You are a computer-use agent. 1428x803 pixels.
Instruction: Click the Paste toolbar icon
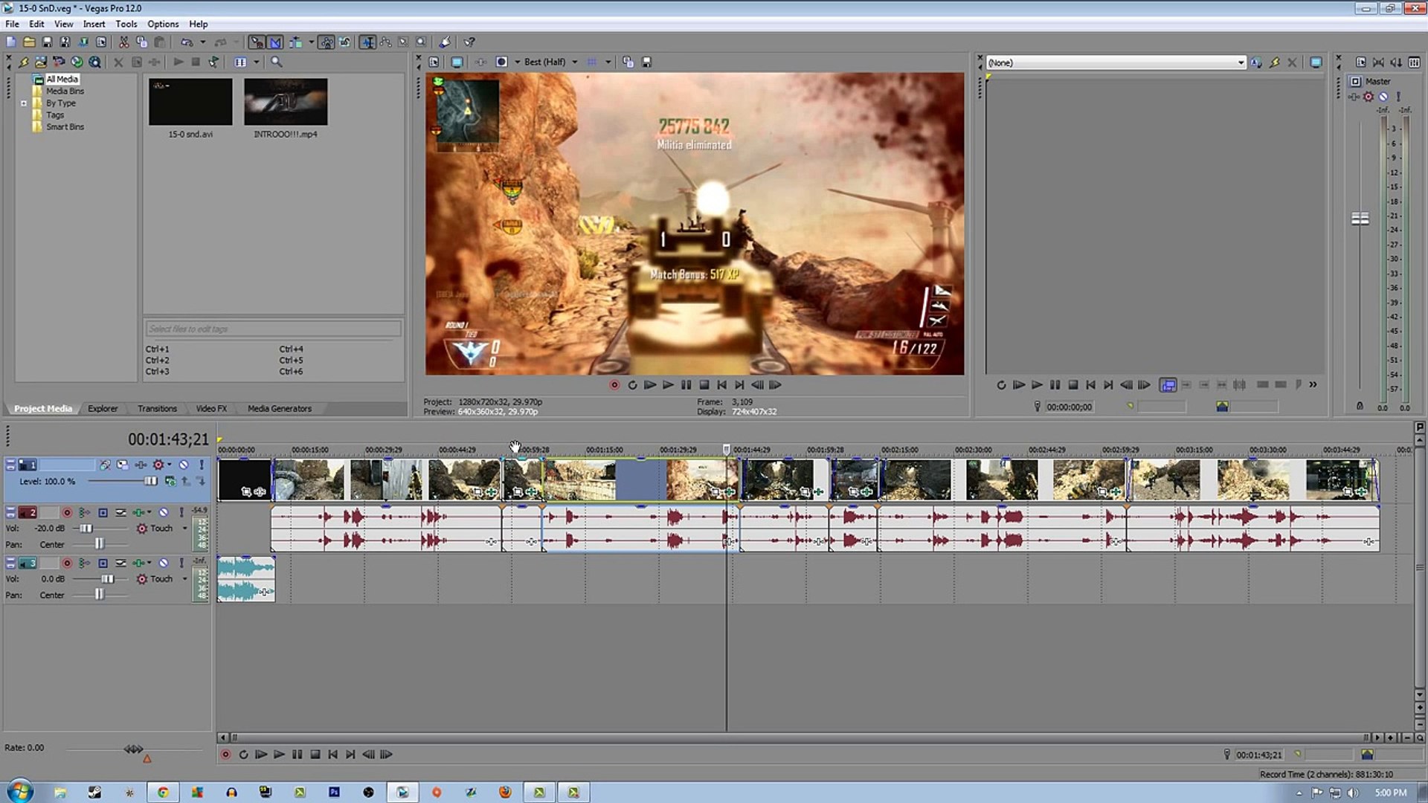click(160, 42)
